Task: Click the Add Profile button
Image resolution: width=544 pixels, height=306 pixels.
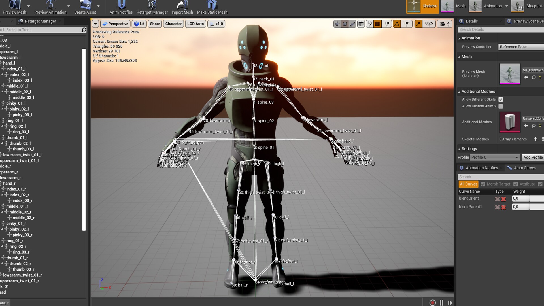Action: click(533, 157)
